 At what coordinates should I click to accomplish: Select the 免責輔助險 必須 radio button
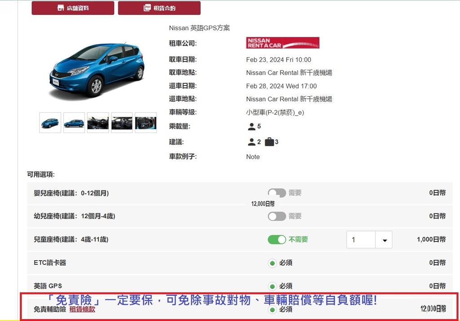272,310
